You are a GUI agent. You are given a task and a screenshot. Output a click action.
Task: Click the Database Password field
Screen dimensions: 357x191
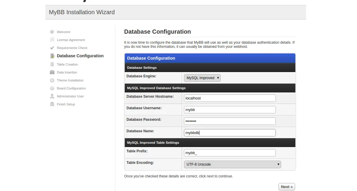pos(230,121)
